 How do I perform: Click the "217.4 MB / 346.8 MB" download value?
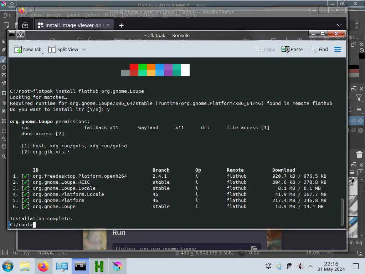pos(299,201)
